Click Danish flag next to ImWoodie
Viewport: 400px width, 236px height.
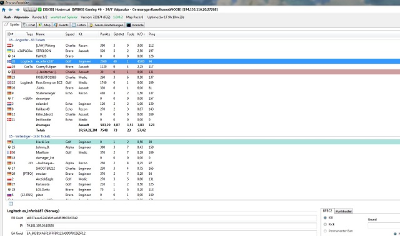point(9,119)
